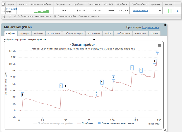Open the 'Аналитика' tab

click(141, 33)
